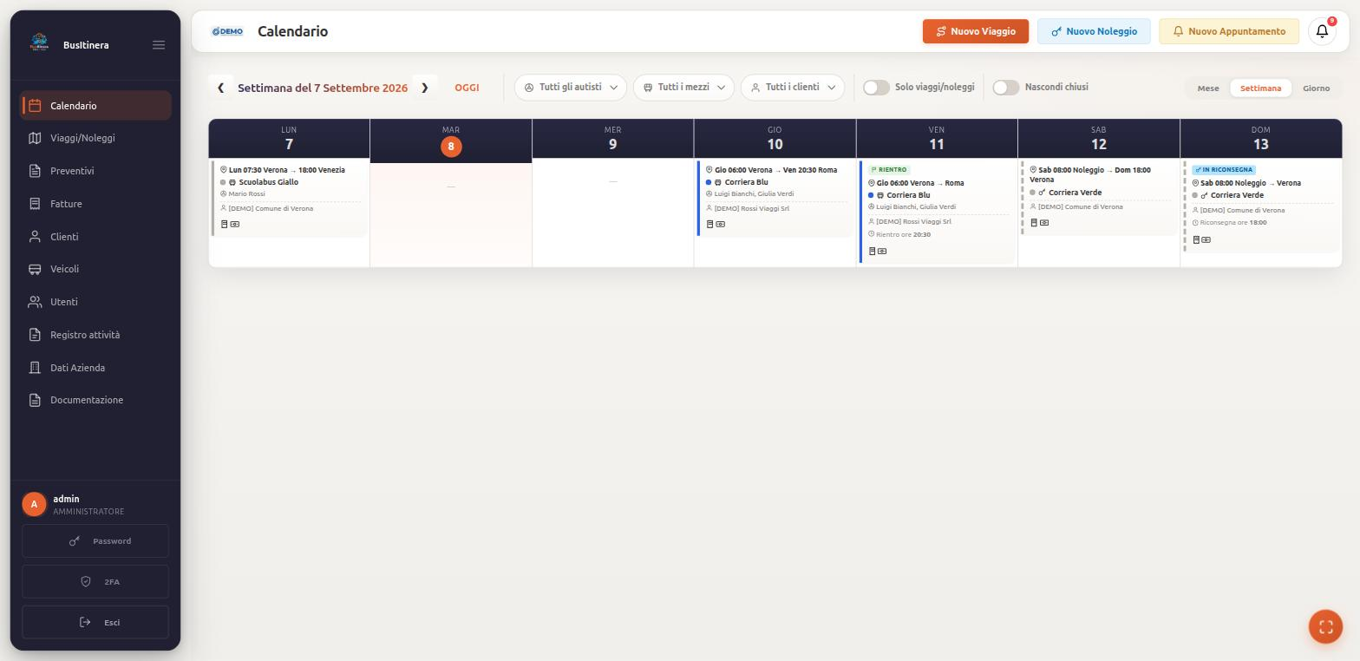Click [DEMO] Rossi Viaggi Srl on Thursday
This screenshot has height=661, width=1360.
tap(752, 209)
